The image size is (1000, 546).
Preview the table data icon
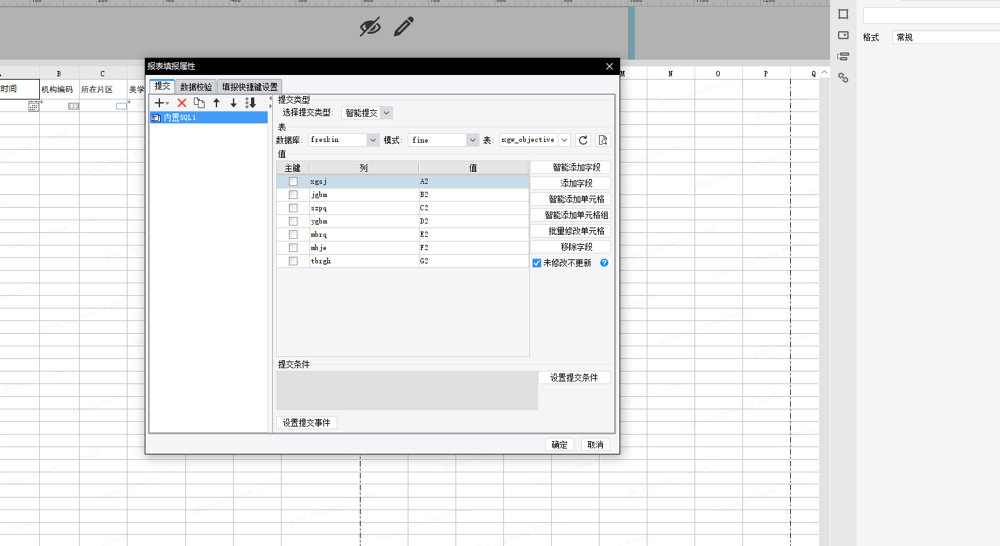(x=603, y=140)
